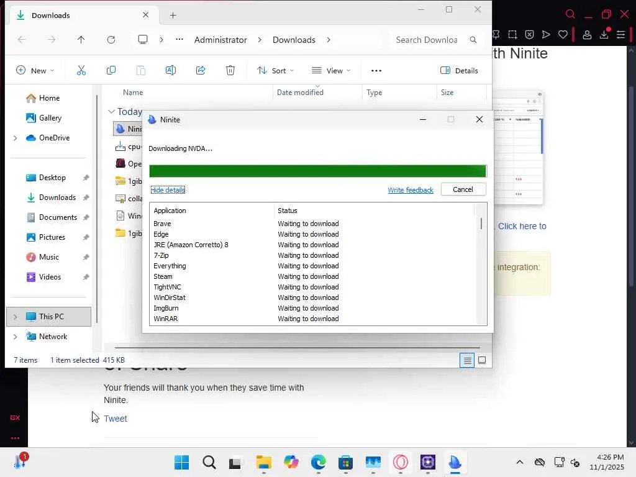Open the Sort dropdown menu
The height and width of the screenshot is (477, 636).
click(x=276, y=71)
